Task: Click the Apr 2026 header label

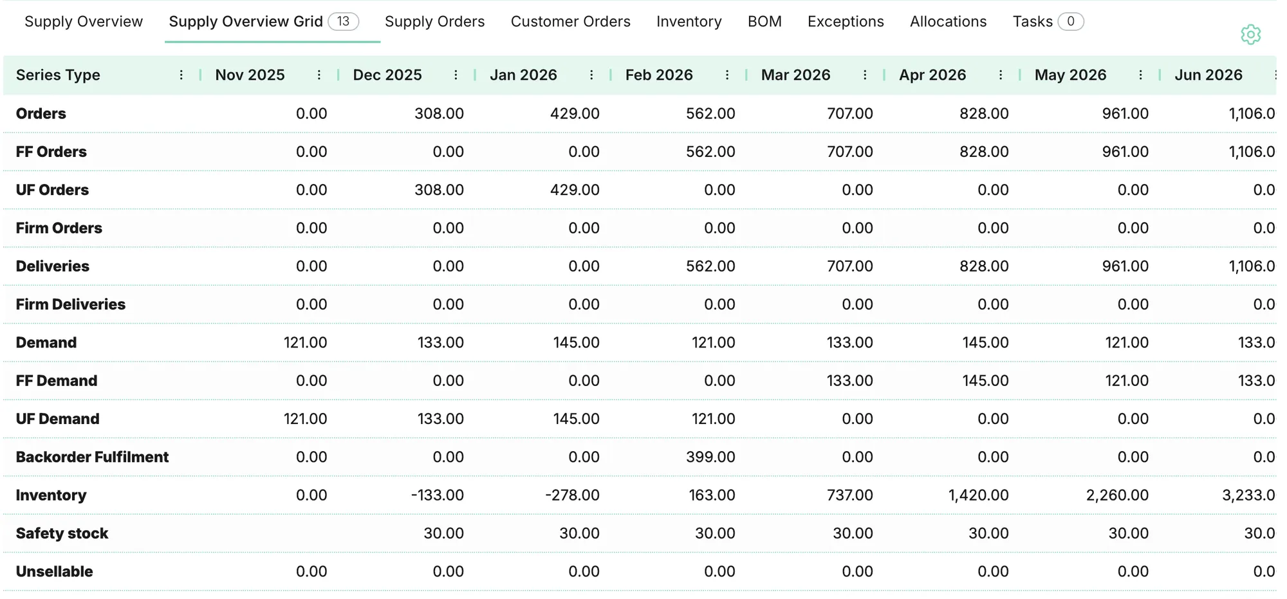Action: click(932, 75)
